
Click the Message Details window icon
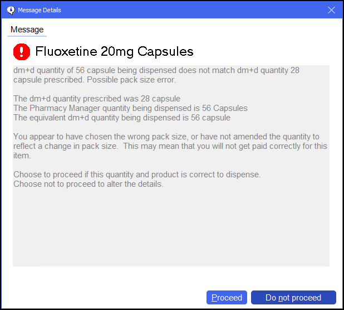pyautogui.click(x=10, y=10)
